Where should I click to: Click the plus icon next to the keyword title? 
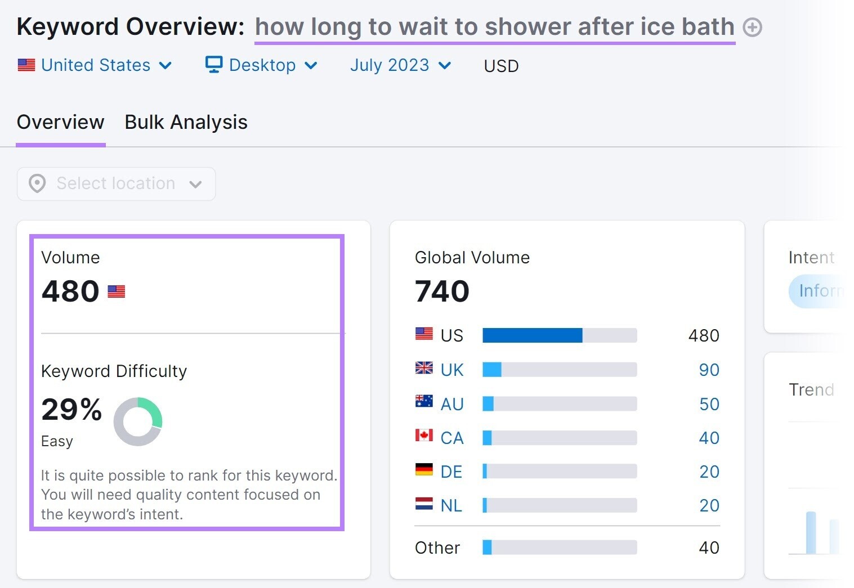click(x=753, y=26)
